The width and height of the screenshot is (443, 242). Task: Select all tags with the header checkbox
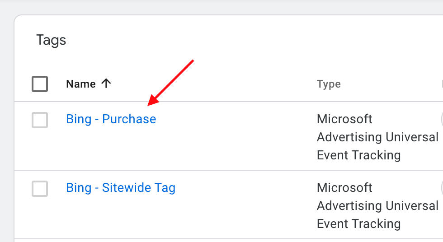40,84
